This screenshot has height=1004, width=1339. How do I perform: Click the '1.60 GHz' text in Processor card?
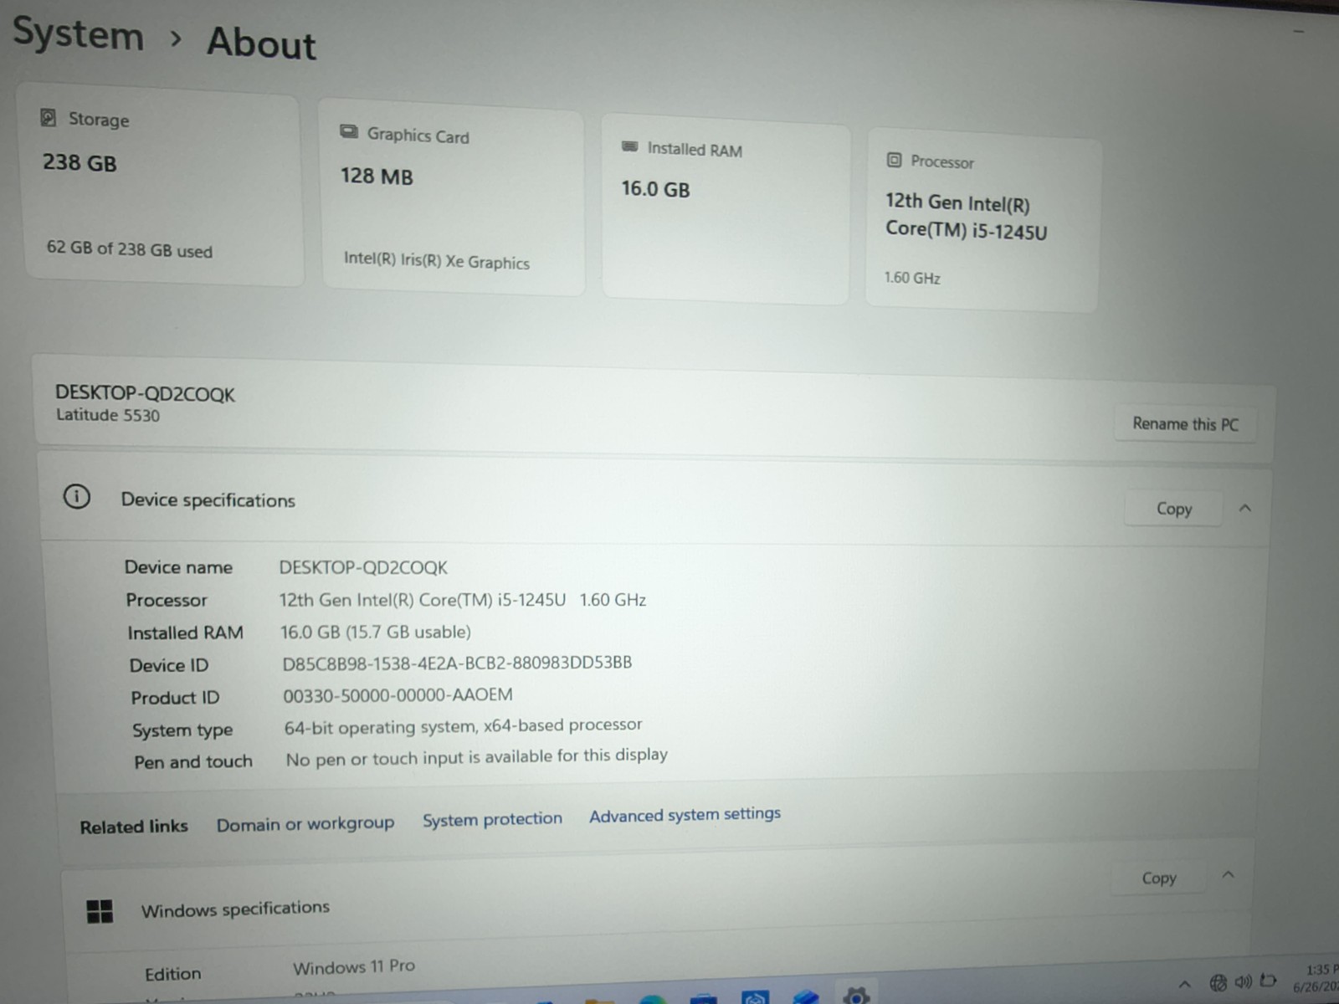coord(912,277)
